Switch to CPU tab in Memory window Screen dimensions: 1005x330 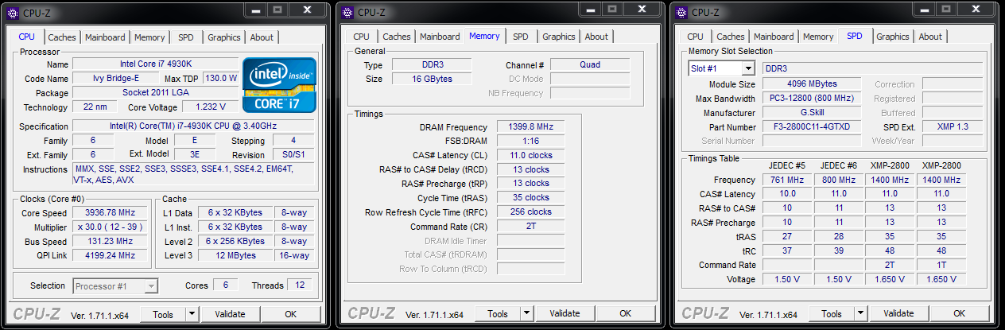pos(361,37)
